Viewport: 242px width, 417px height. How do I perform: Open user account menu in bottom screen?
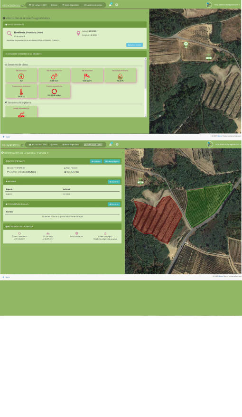point(228,144)
